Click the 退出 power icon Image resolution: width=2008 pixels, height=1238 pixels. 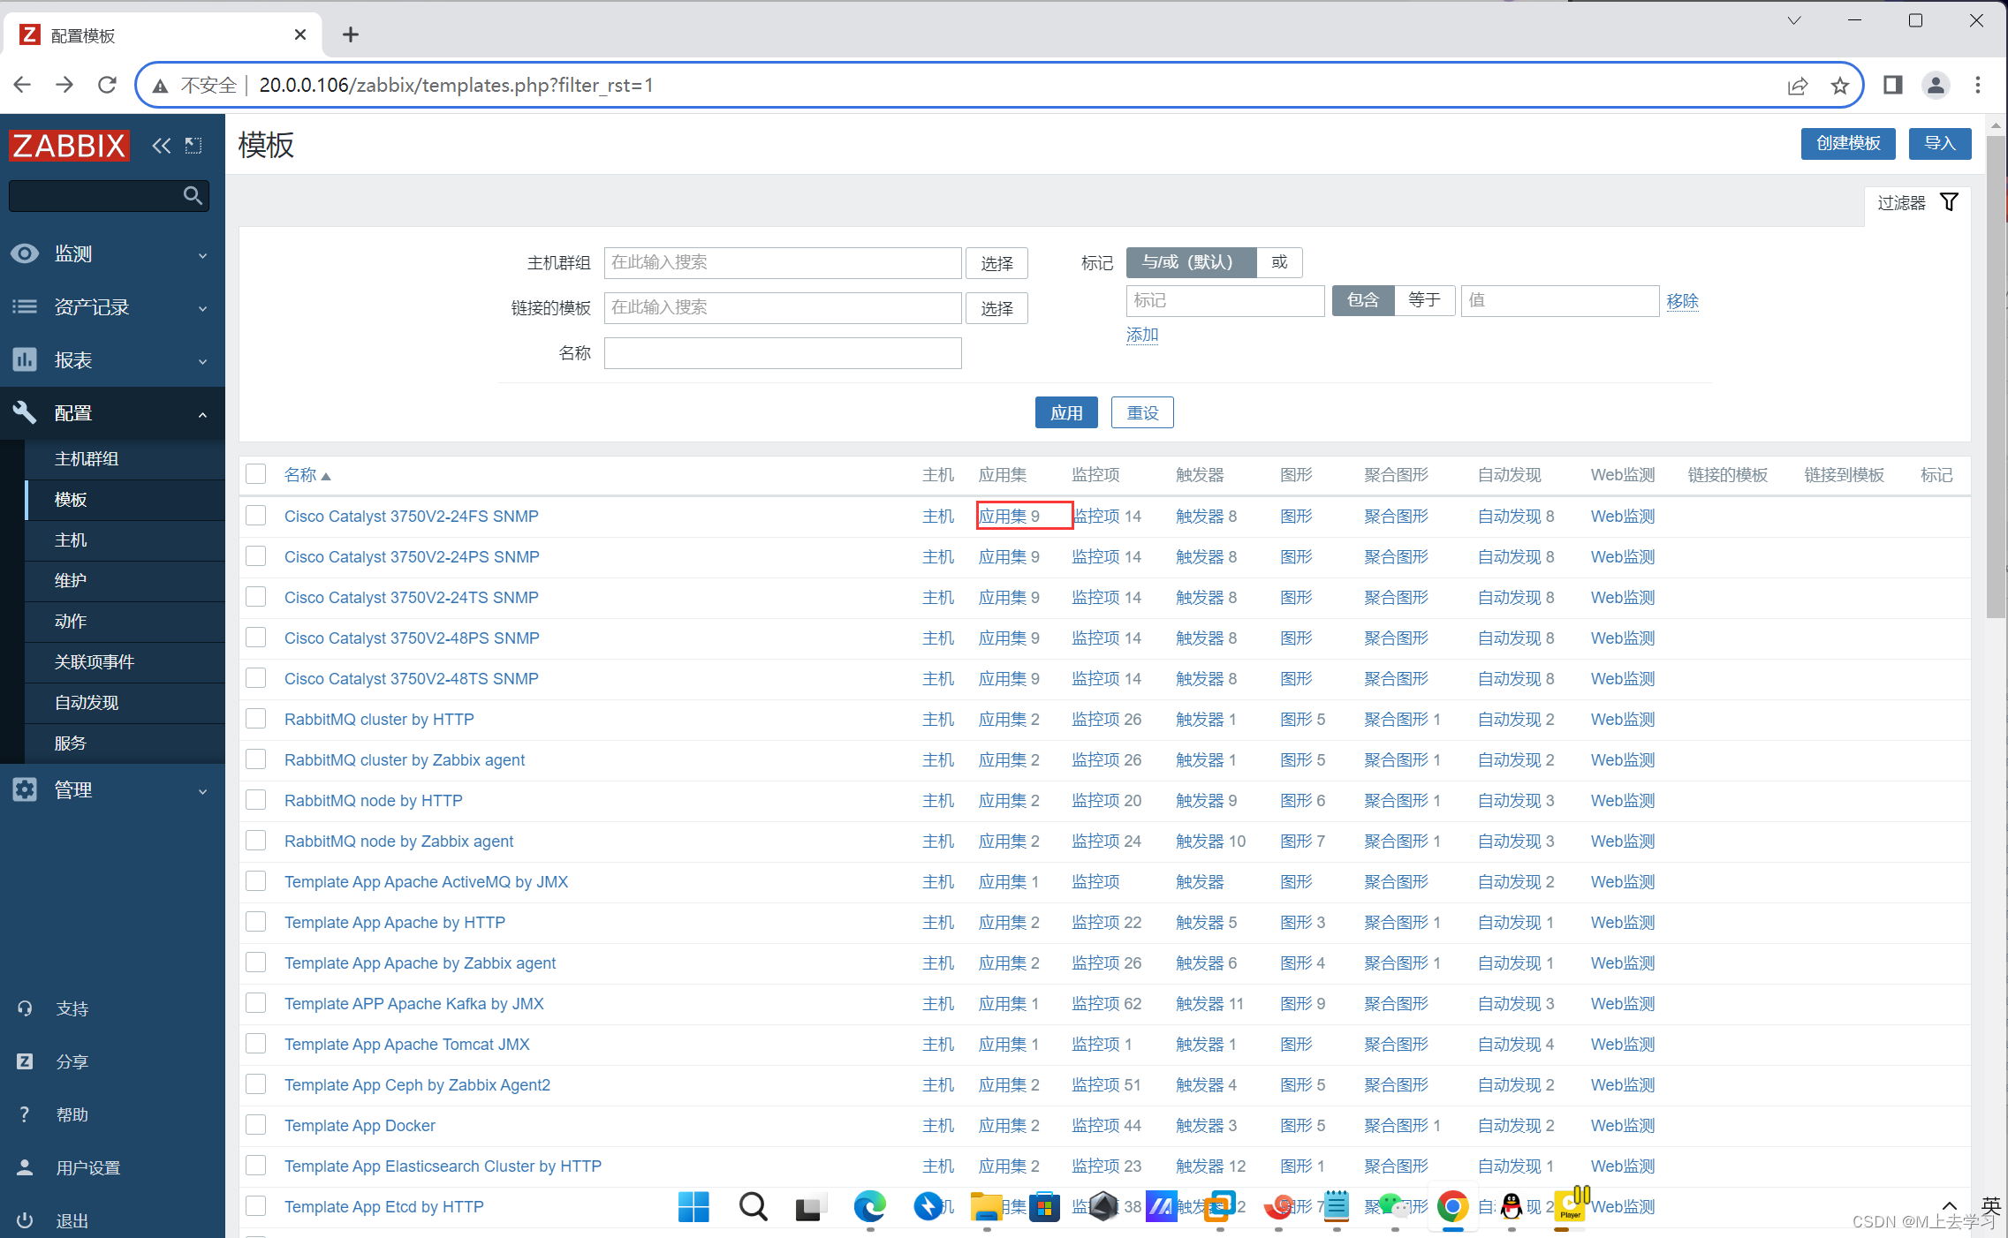pyautogui.click(x=25, y=1220)
